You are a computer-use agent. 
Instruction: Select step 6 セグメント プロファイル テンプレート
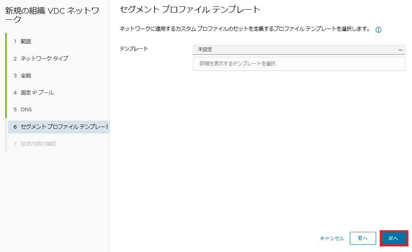pyautogui.click(x=59, y=127)
